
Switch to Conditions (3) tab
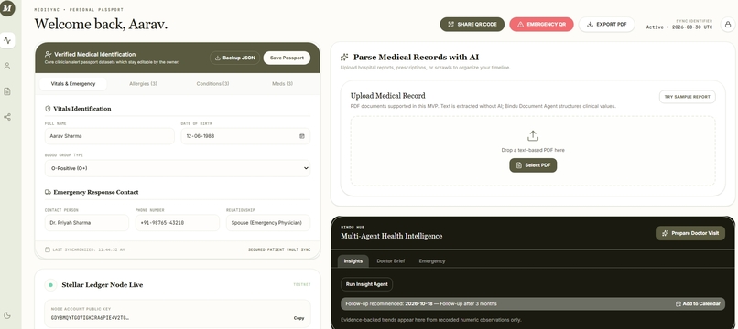(212, 84)
